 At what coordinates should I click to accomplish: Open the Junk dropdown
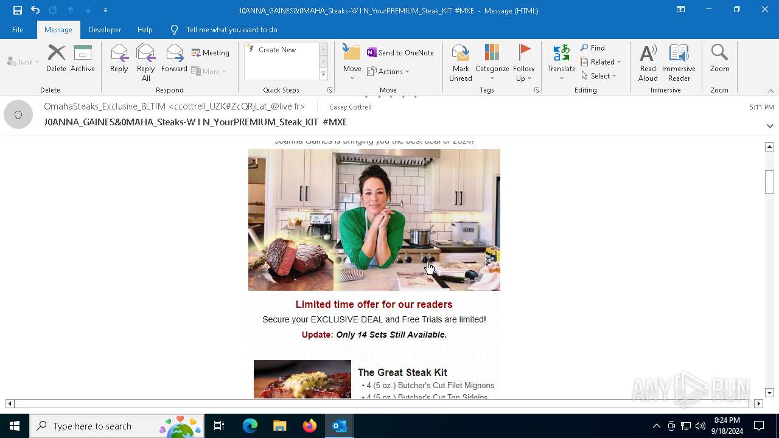(23, 61)
